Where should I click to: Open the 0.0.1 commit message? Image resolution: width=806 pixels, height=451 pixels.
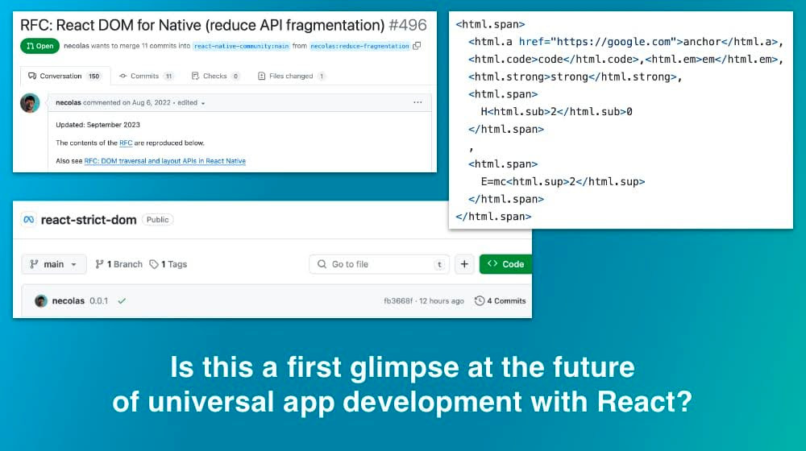tap(98, 301)
